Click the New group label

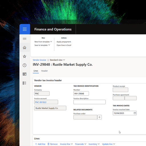pyautogui.click(x=43, y=38)
